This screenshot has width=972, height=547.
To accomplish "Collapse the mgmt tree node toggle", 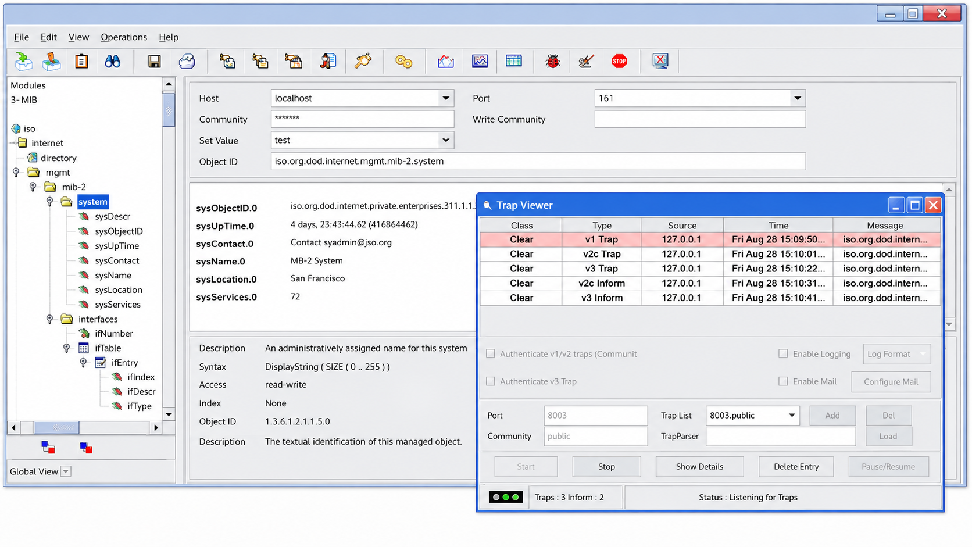I will [16, 173].
